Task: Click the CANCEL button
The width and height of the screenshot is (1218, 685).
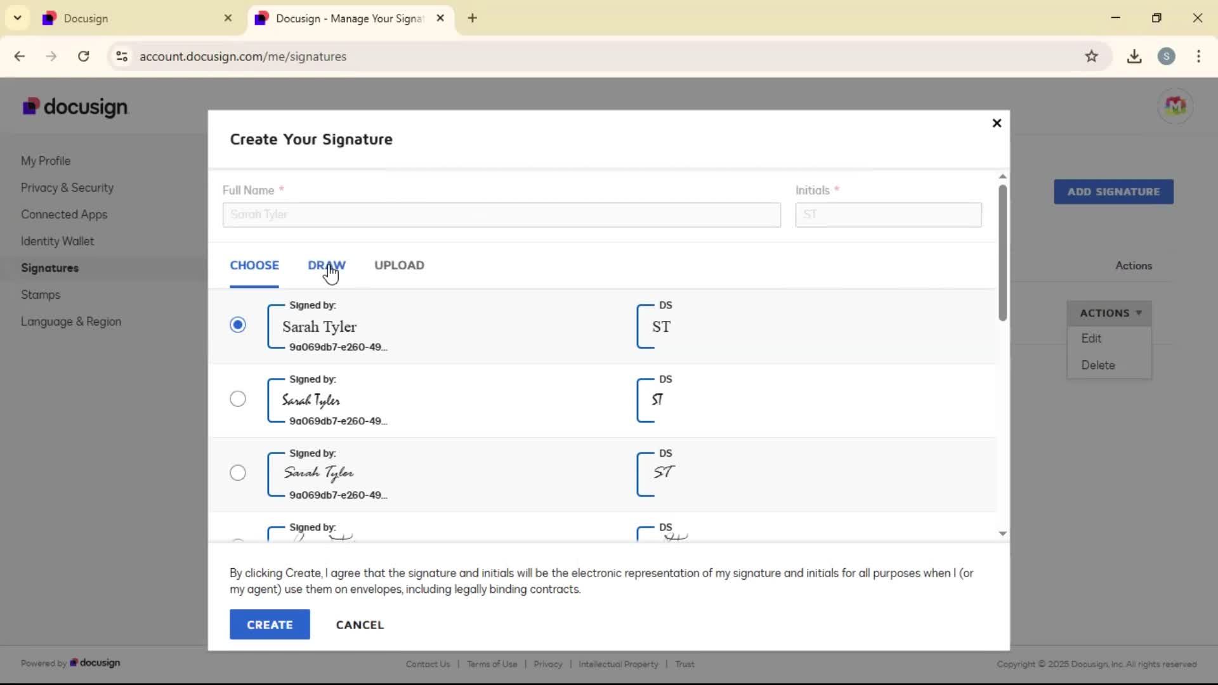Action: point(360,625)
